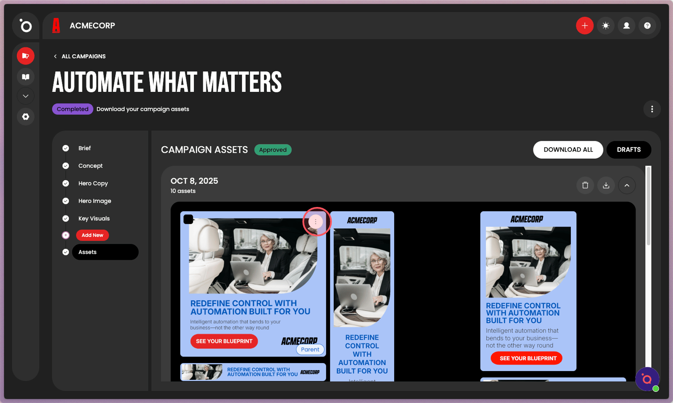Go to the Hero Copy step

(x=93, y=183)
